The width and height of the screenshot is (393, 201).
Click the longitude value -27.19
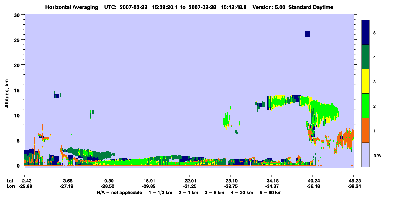66,187
